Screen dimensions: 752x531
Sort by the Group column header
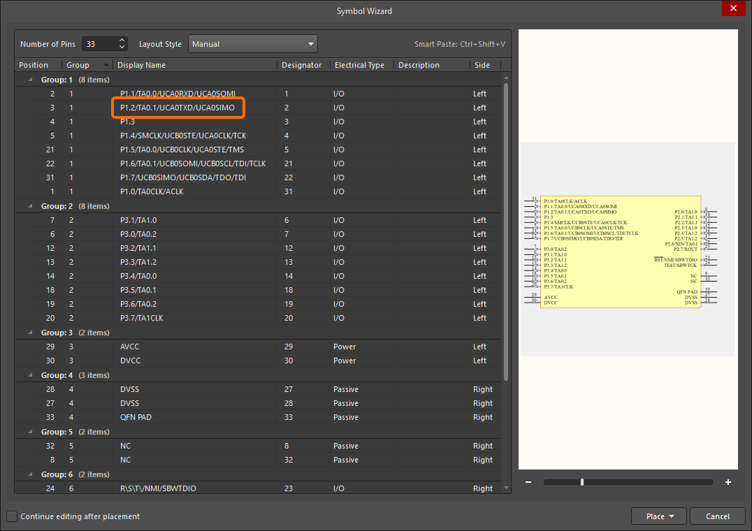click(78, 65)
